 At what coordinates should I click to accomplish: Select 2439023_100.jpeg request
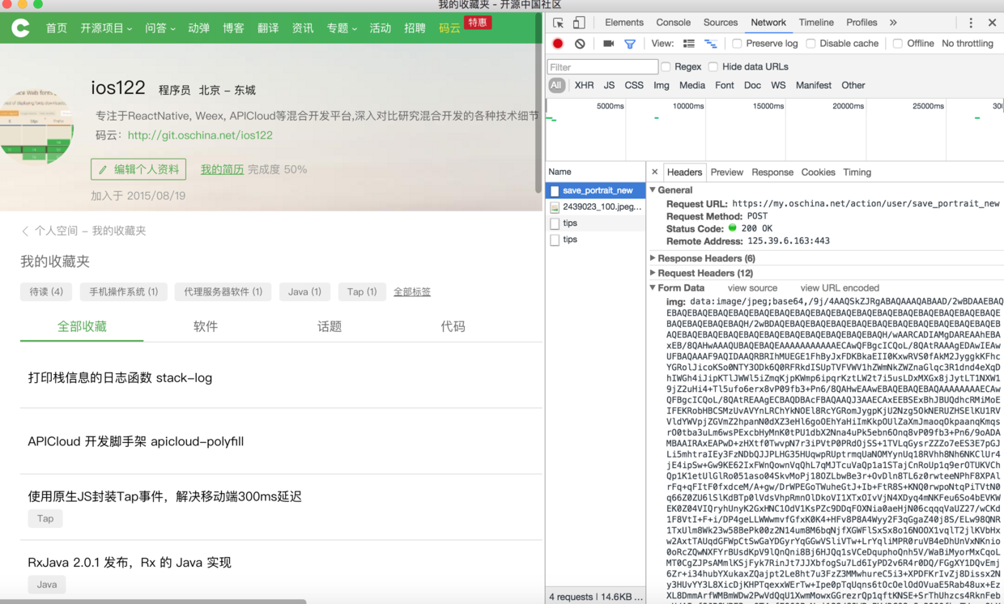pyautogui.click(x=595, y=206)
